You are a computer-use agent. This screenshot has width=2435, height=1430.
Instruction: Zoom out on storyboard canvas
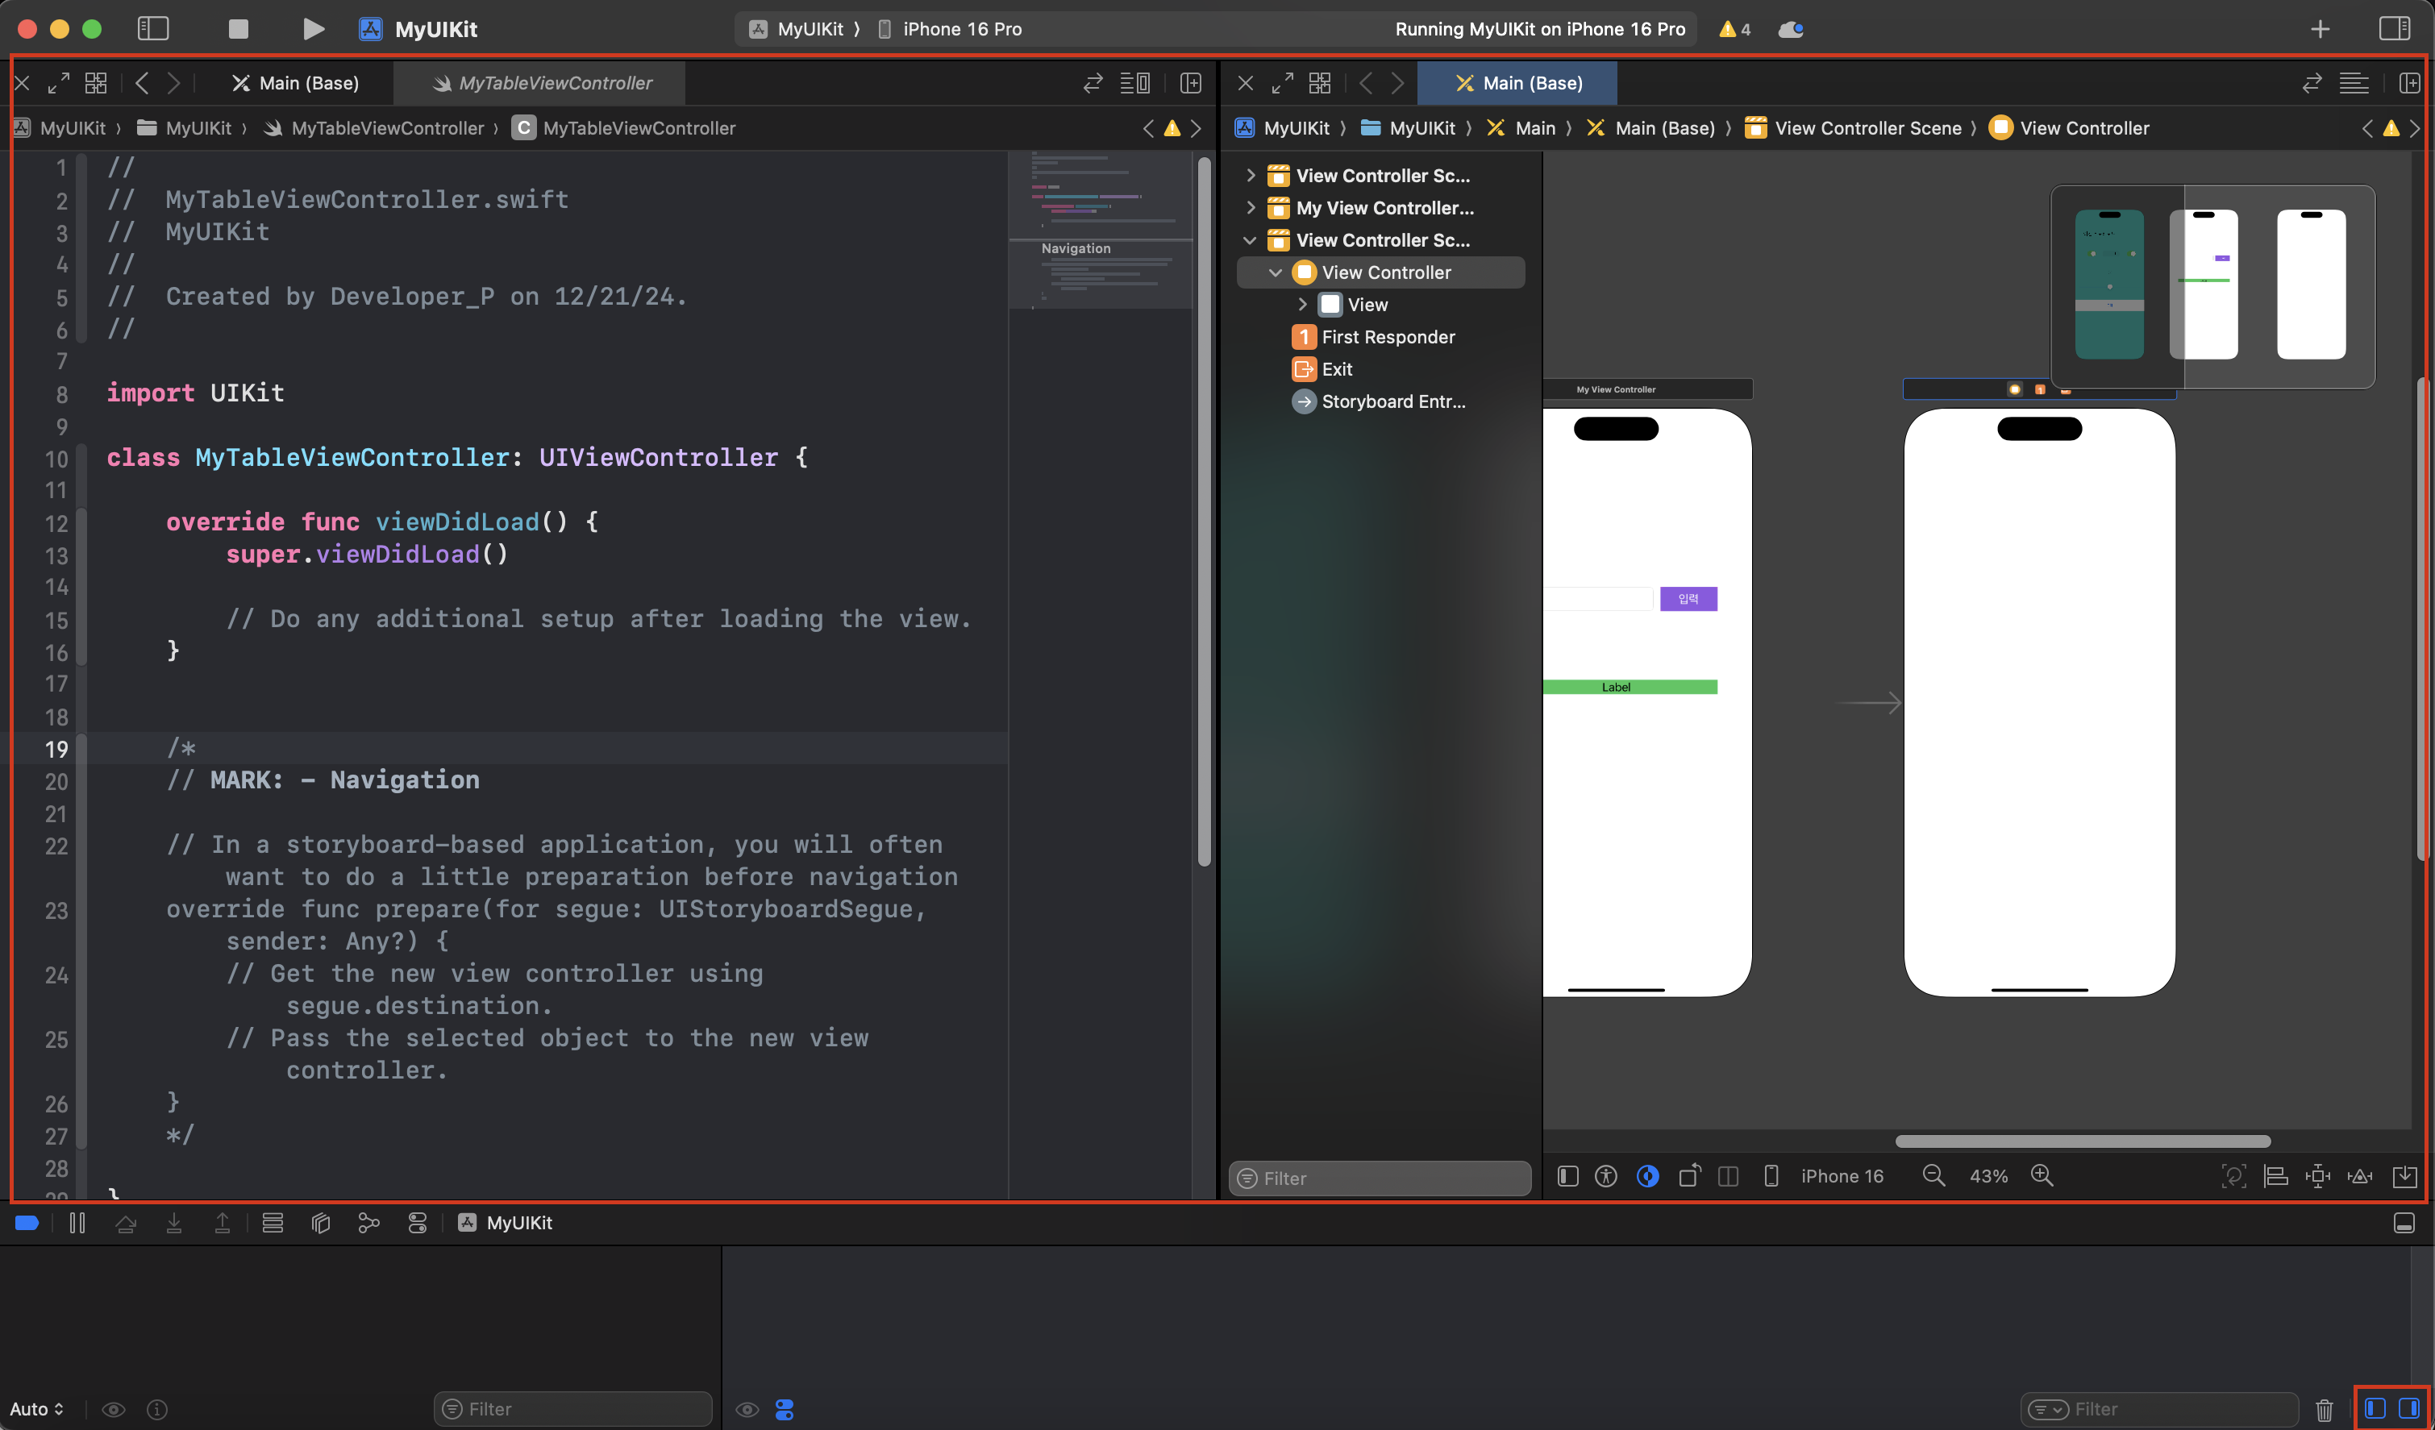coord(1933,1176)
